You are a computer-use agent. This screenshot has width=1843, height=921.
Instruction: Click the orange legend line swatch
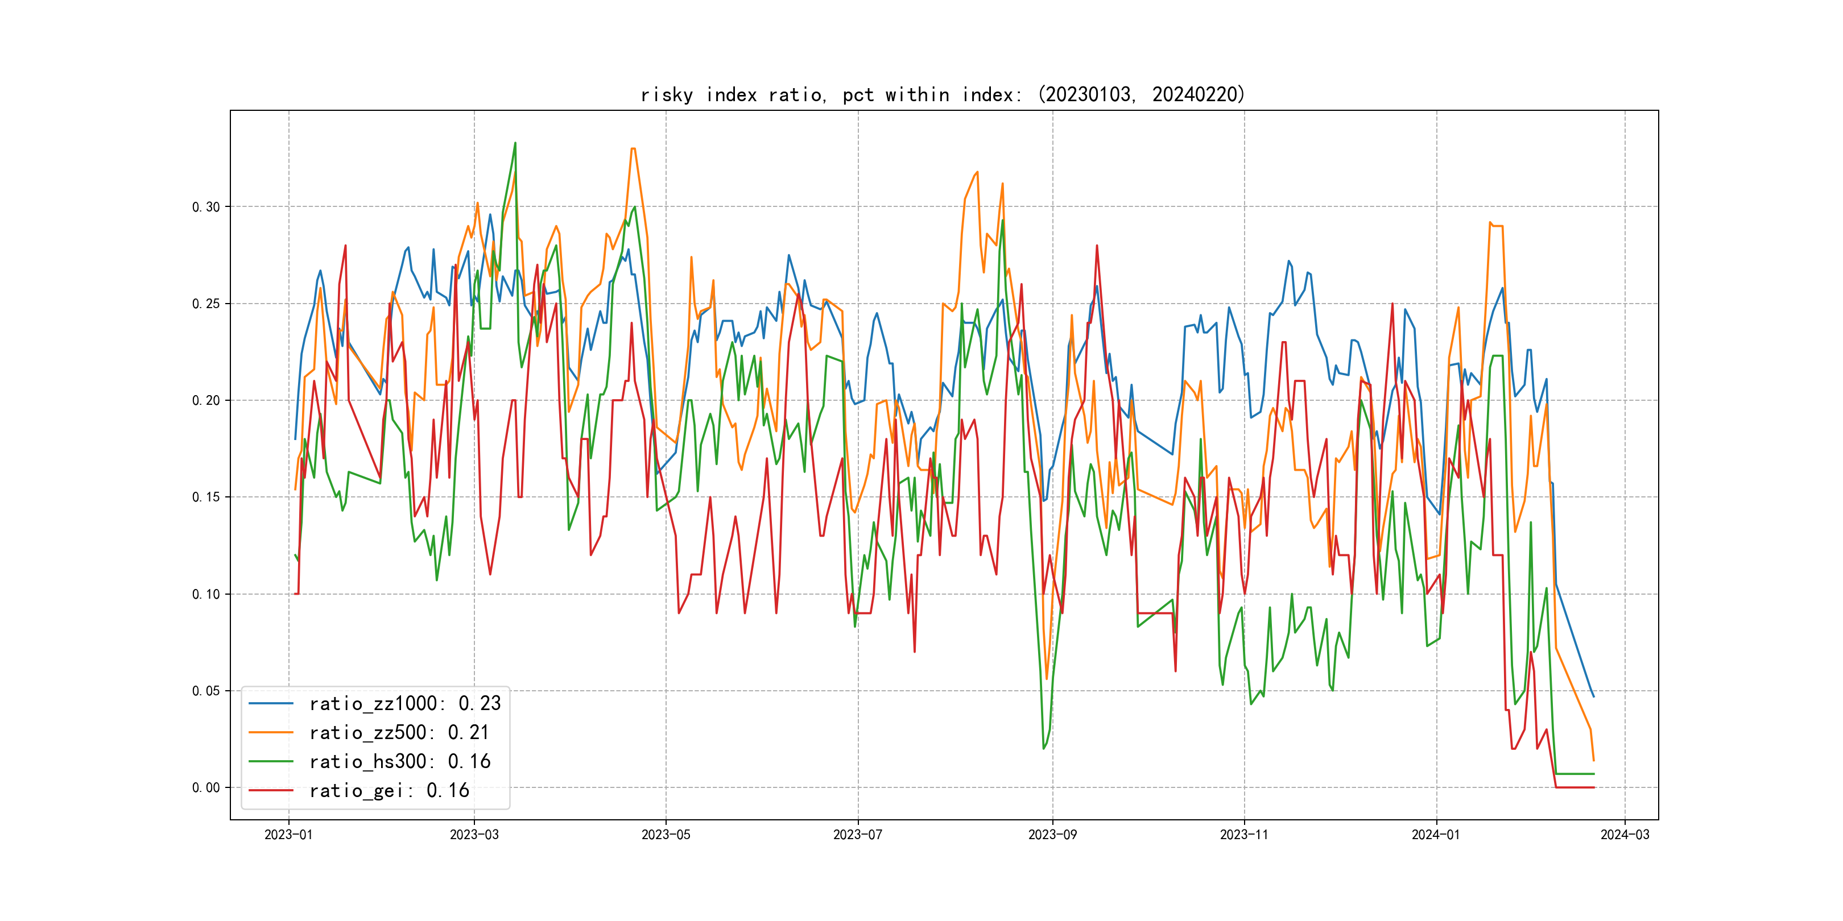point(270,733)
